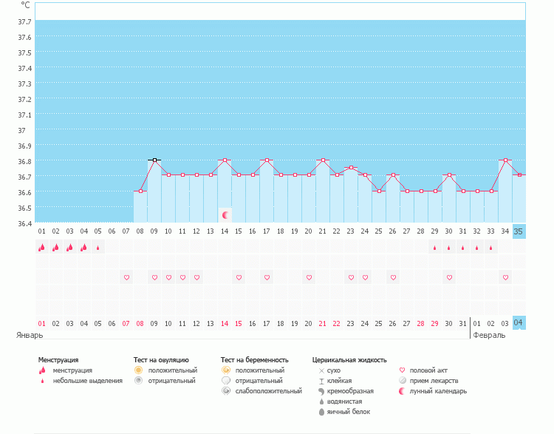554x434 pixels.
Task: Click the heart icon on cycle day 34
Action: pos(505,277)
